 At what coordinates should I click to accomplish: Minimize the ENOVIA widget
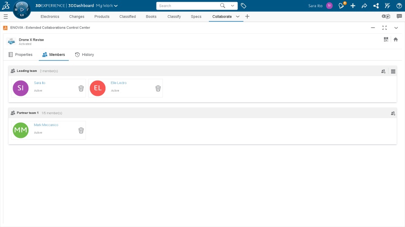[x=373, y=28]
